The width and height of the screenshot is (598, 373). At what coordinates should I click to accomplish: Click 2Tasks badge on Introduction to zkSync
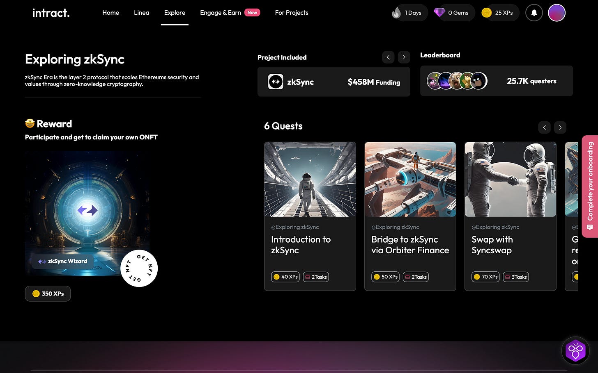pyautogui.click(x=316, y=277)
